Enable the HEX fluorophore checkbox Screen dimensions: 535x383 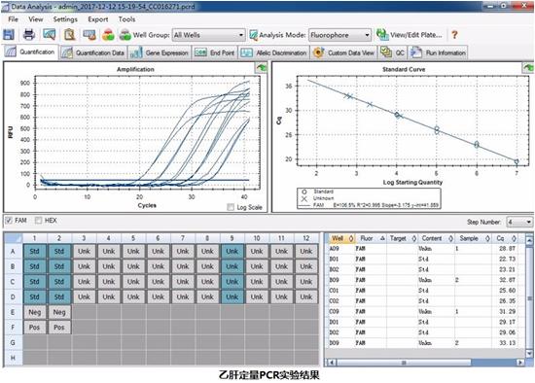(39, 221)
